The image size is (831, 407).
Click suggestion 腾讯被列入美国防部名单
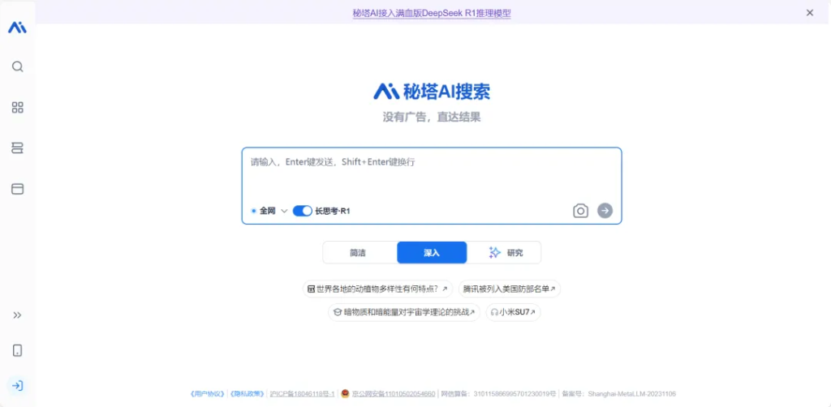pyautogui.click(x=510, y=289)
